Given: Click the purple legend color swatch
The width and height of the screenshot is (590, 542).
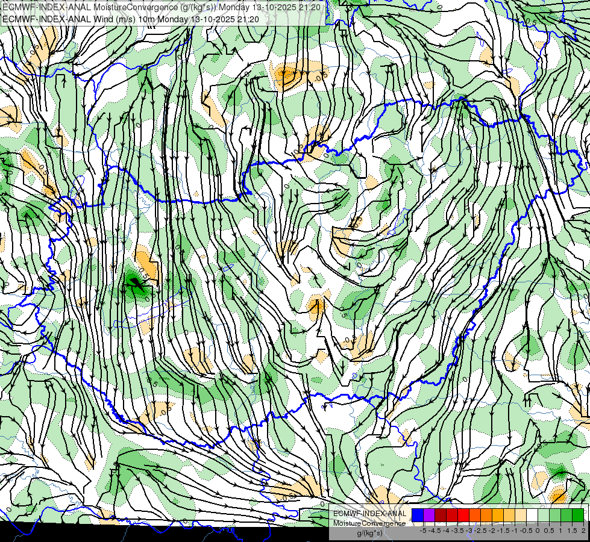Looking at the screenshot, I should [429, 516].
